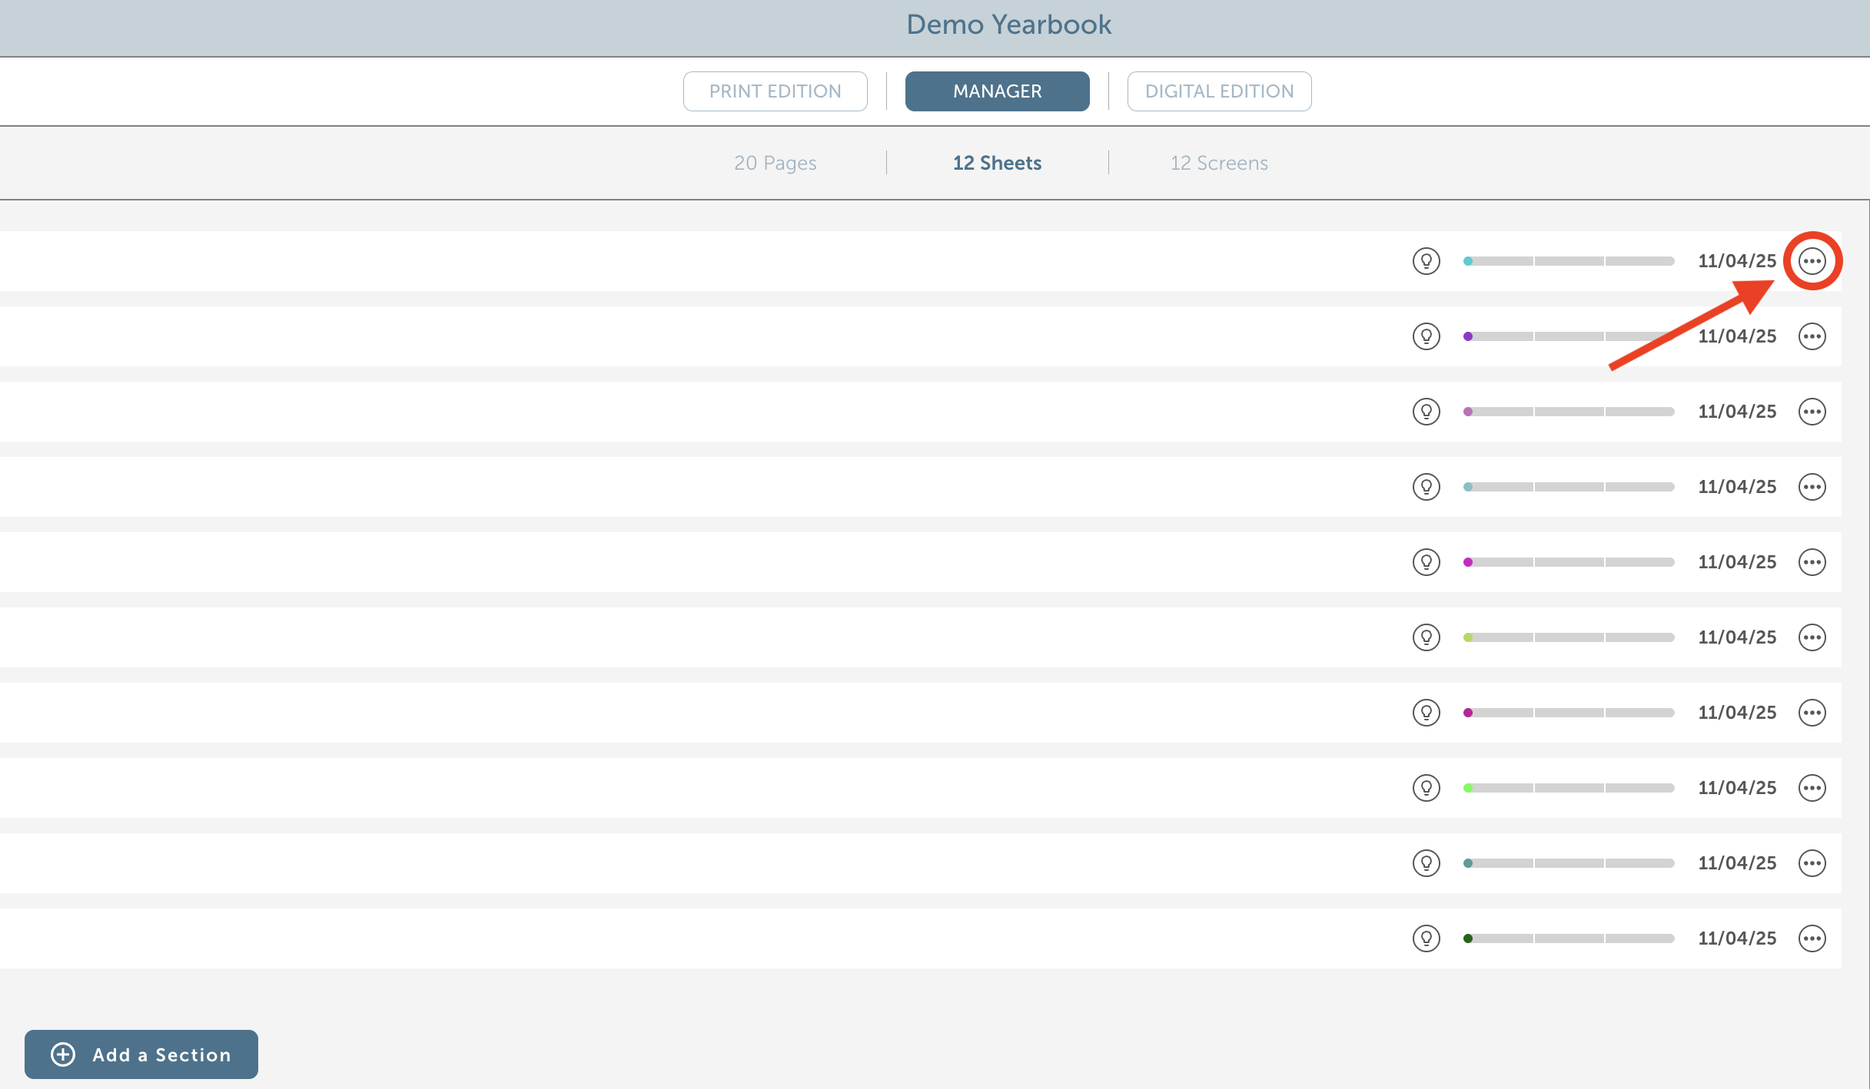The width and height of the screenshot is (1870, 1089).
Task: Click the 11/04/25 date in the yellow-green-dot row
Action: (1737, 637)
